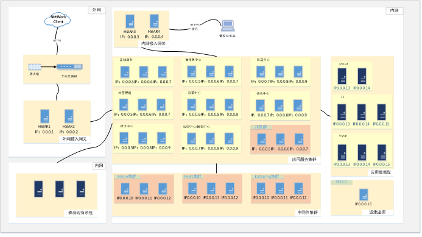The image size is (422, 237).
Task: Select ZK集群 server IP 0.0.0.5
Action: coord(262,140)
